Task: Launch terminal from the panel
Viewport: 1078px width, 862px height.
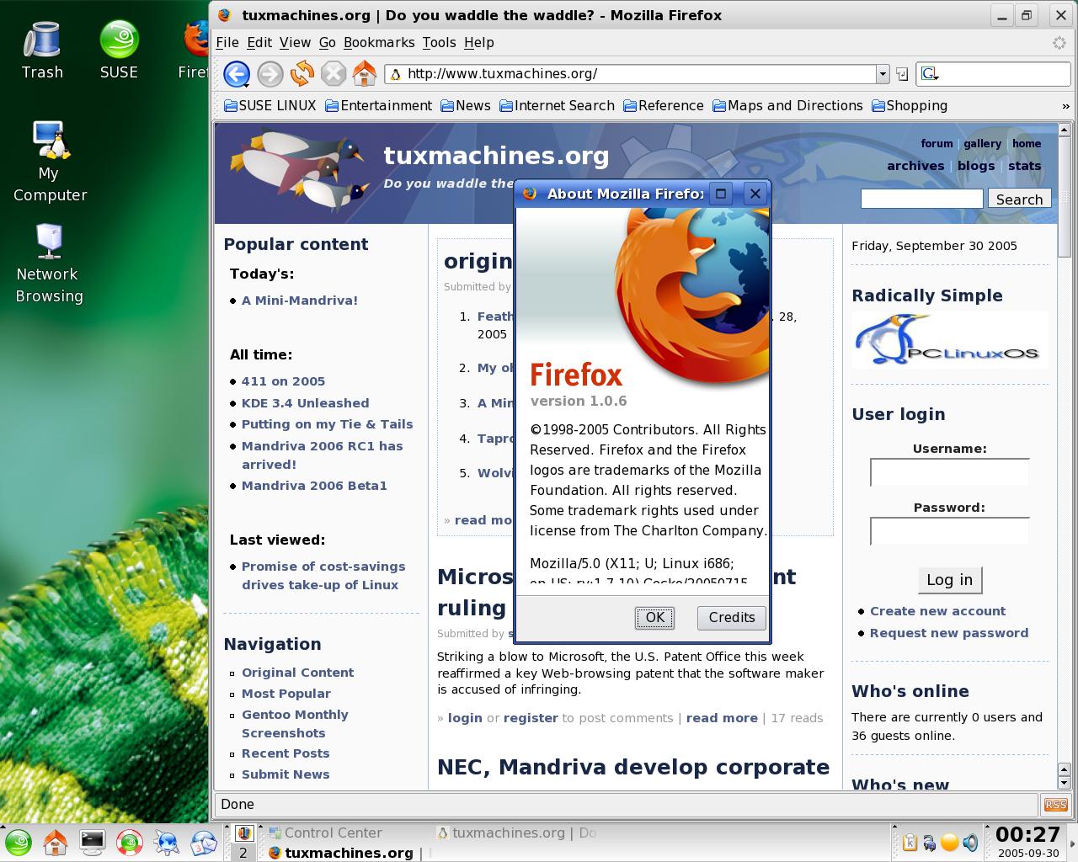Action: [93, 842]
